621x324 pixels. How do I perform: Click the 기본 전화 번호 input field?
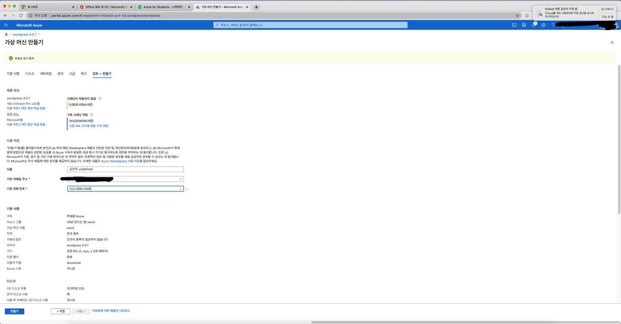click(126, 189)
